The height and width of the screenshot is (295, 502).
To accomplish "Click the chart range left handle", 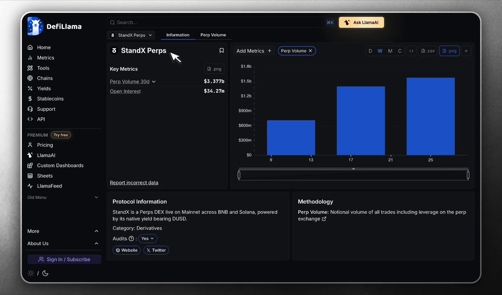I will (x=239, y=175).
